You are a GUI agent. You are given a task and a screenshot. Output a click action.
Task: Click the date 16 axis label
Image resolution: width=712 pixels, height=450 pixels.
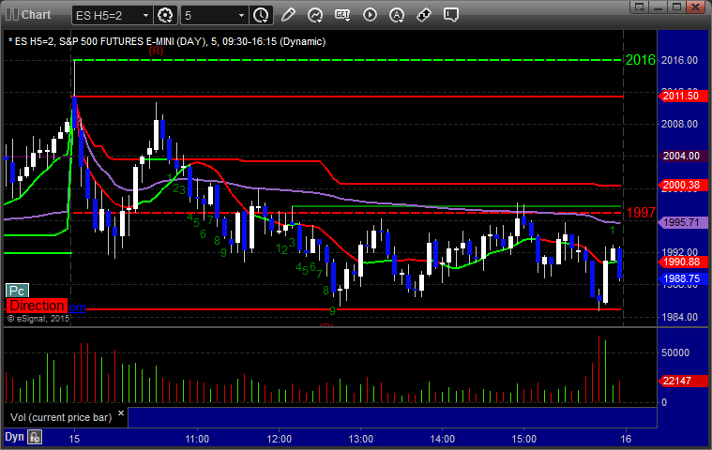626,439
